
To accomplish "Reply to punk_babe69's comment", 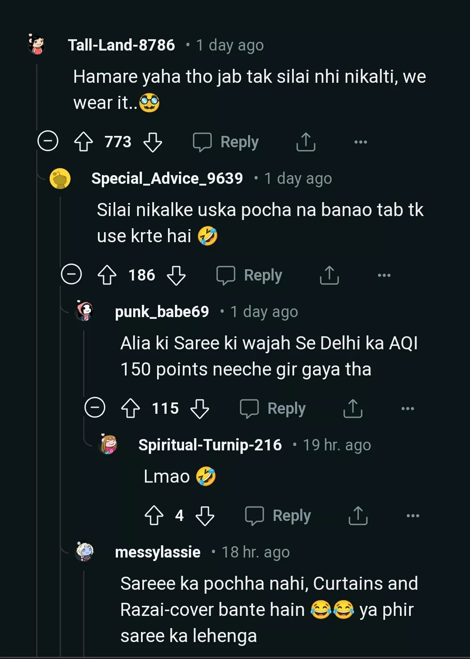I will tap(273, 409).
